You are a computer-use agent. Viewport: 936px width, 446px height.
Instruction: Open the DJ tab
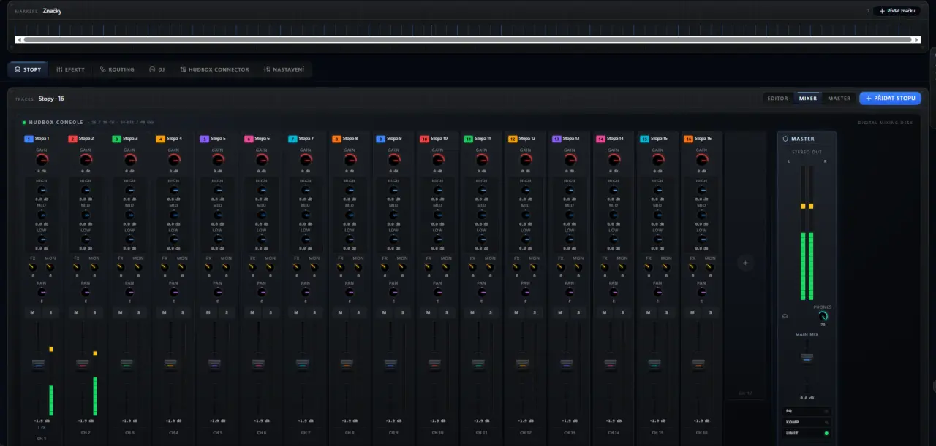point(157,69)
